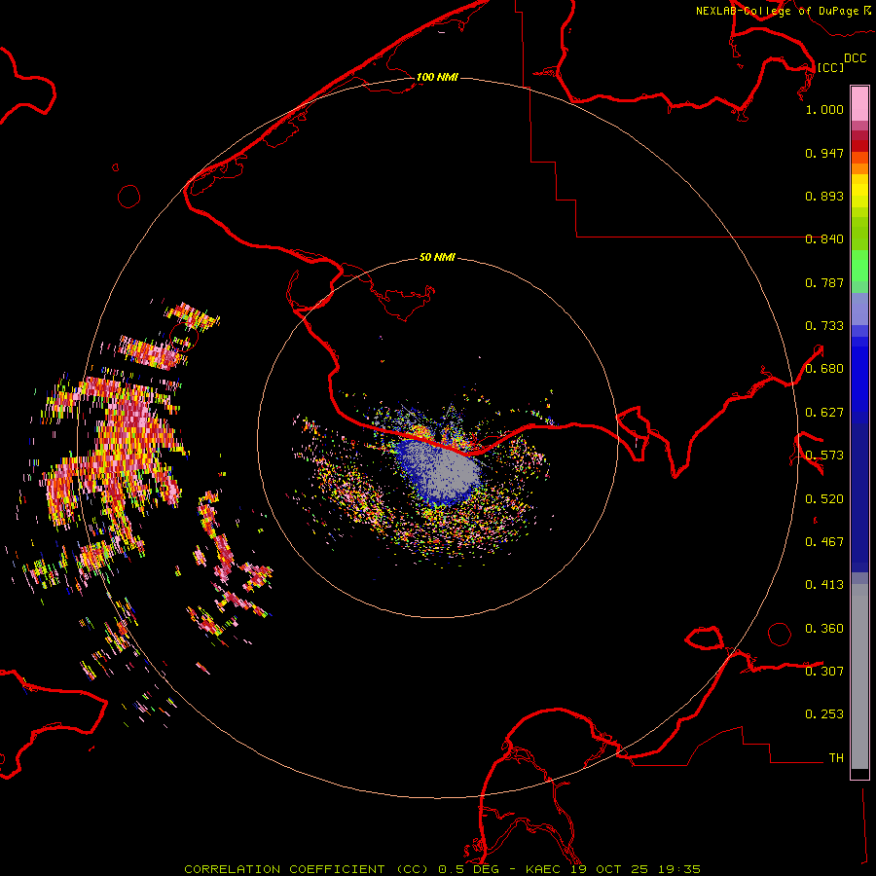The image size is (876, 876).
Task: Pick the pink swatch at color bar top
Action: point(859,103)
